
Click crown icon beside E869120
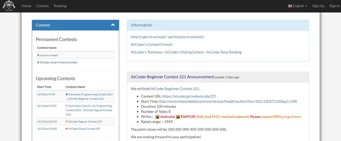point(178,117)
